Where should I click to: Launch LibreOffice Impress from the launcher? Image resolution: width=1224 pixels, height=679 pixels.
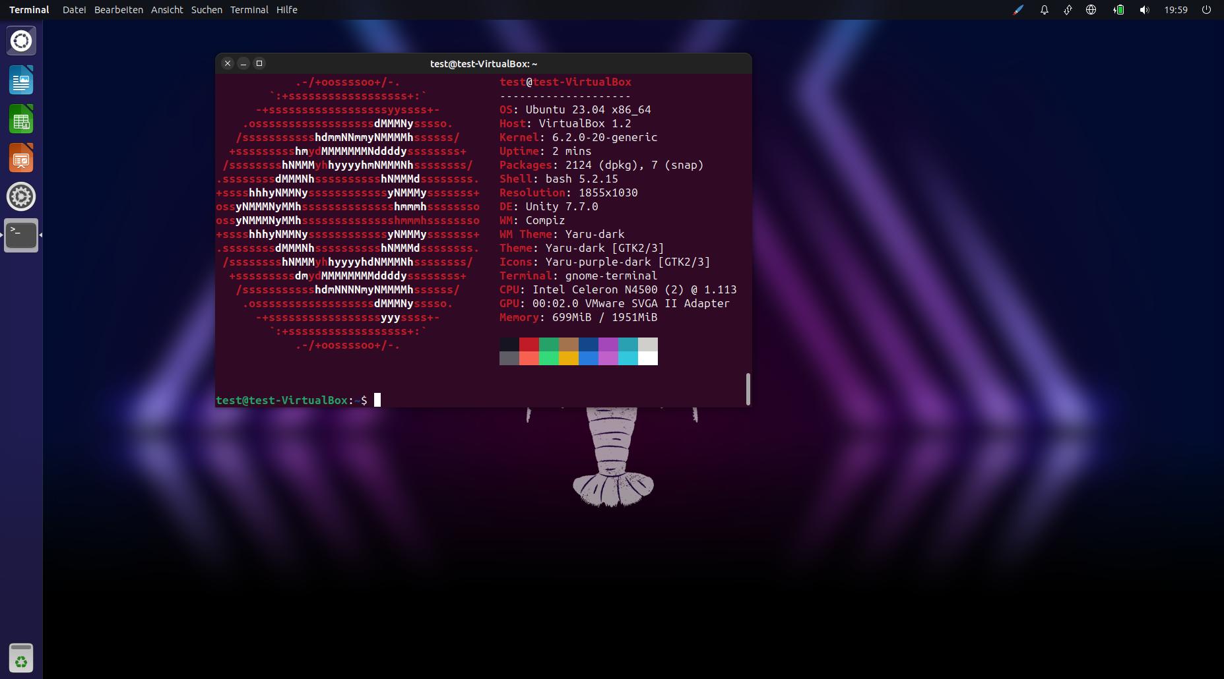pyautogui.click(x=21, y=158)
